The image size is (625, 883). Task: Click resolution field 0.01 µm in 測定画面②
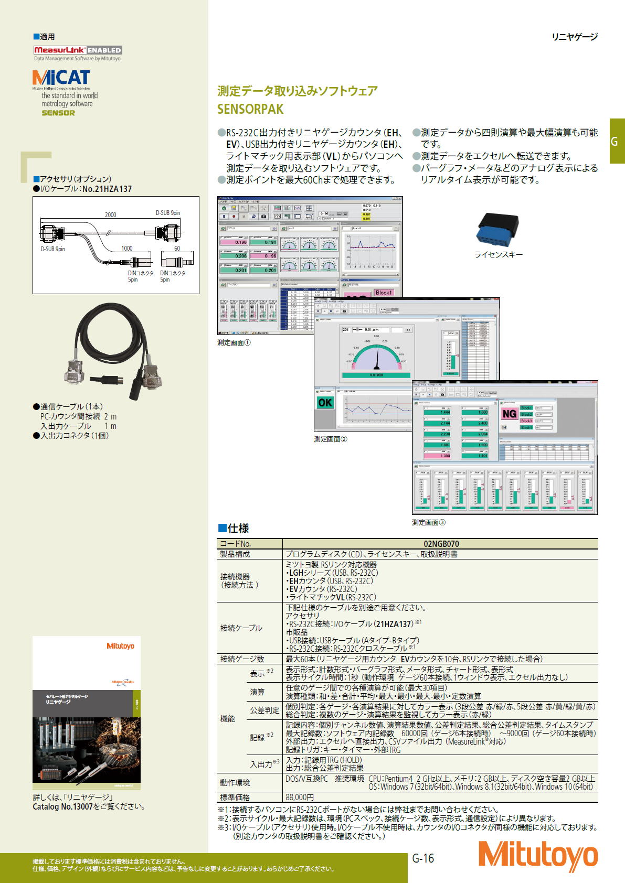[371, 330]
